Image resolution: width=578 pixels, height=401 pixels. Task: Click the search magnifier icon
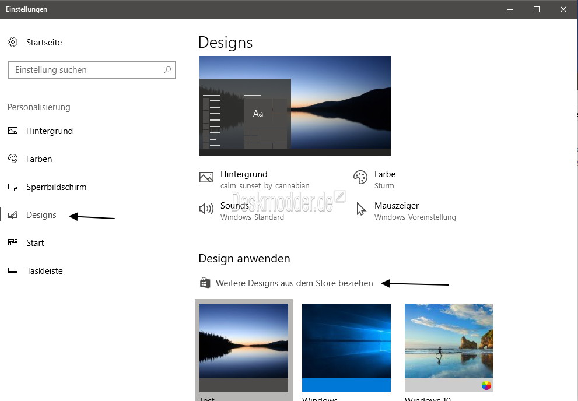(x=167, y=69)
